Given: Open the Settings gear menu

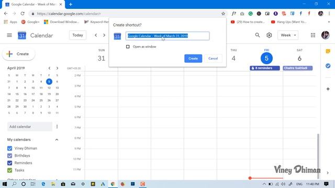Looking at the screenshot, I should coord(269,35).
